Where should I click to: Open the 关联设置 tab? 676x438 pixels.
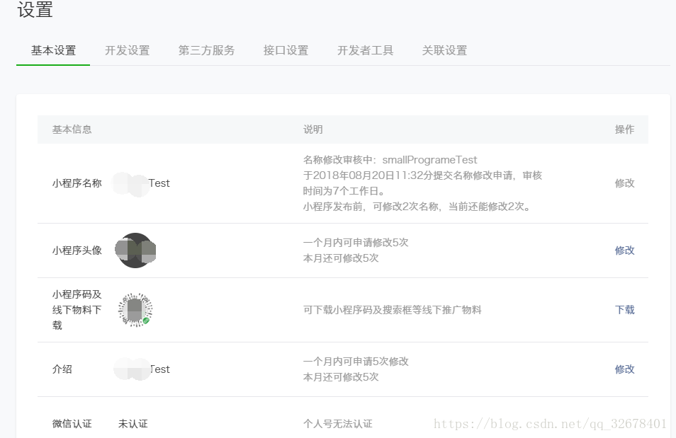coord(444,50)
